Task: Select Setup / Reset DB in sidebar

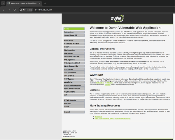Action: [71, 35]
